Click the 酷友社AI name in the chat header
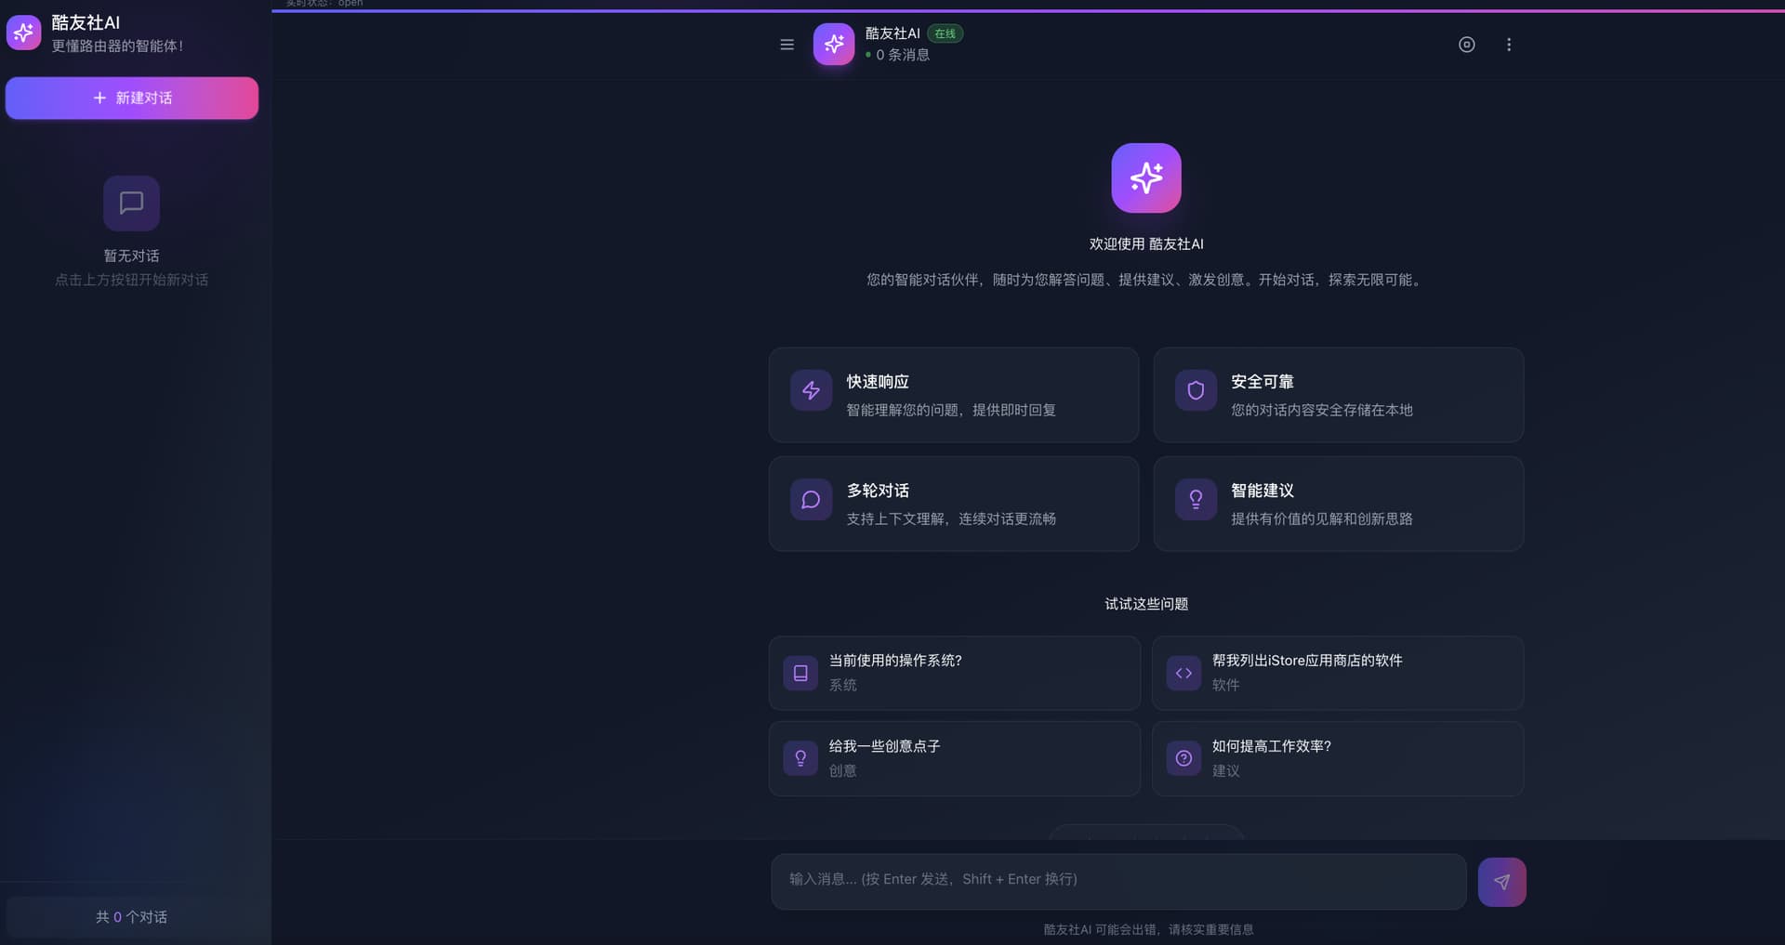Screen dimensions: 1785x945 [x=892, y=33]
